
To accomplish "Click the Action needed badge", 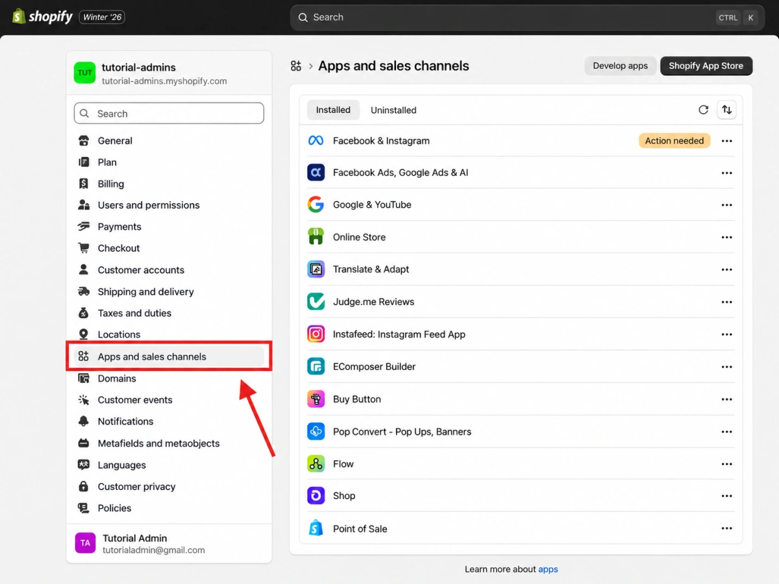I will click(674, 141).
